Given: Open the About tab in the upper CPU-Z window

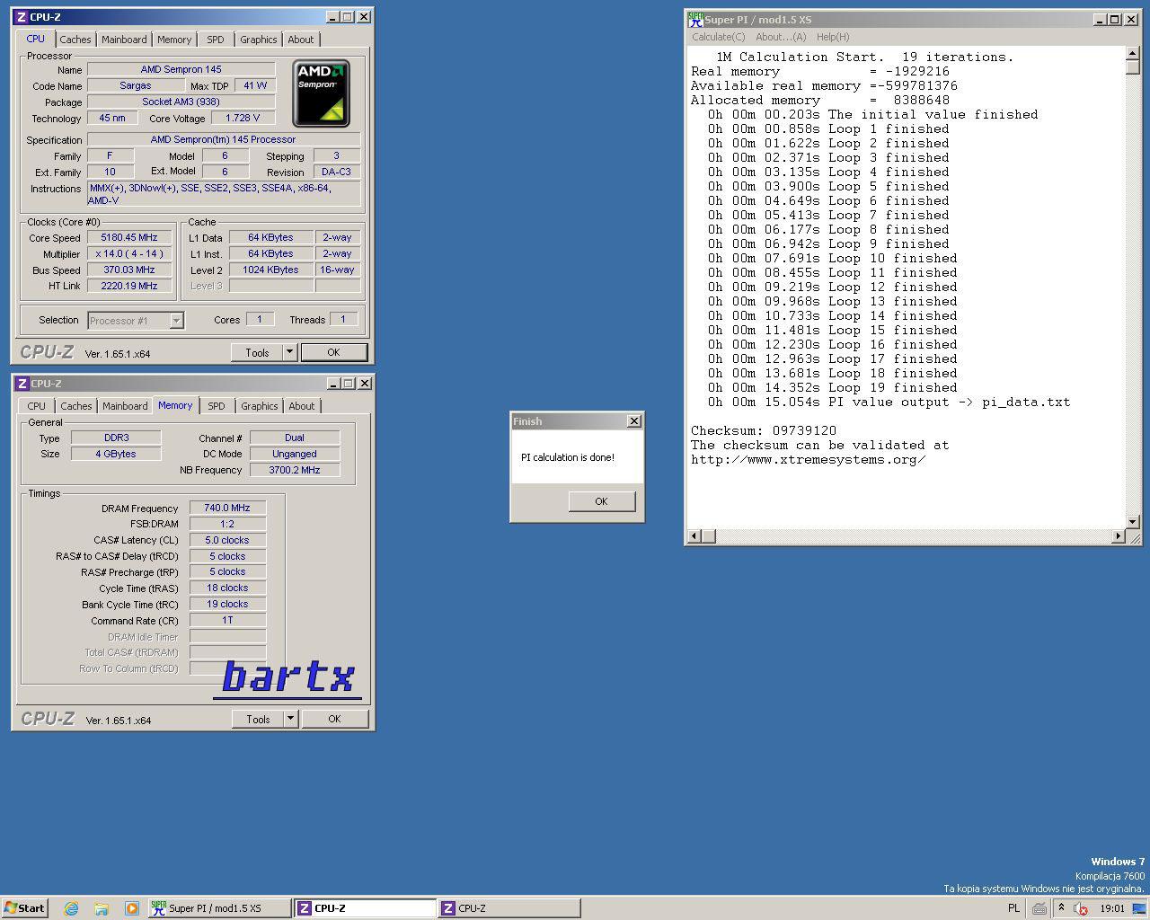Looking at the screenshot, I should tap(301, 40).
